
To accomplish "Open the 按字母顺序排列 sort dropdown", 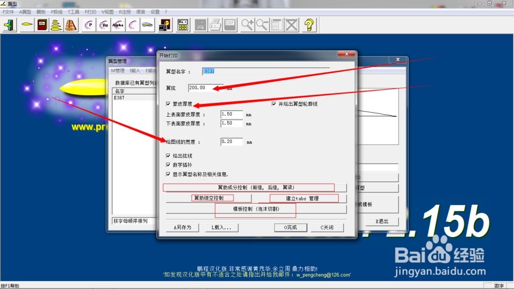I will click(x=134, y=221).
